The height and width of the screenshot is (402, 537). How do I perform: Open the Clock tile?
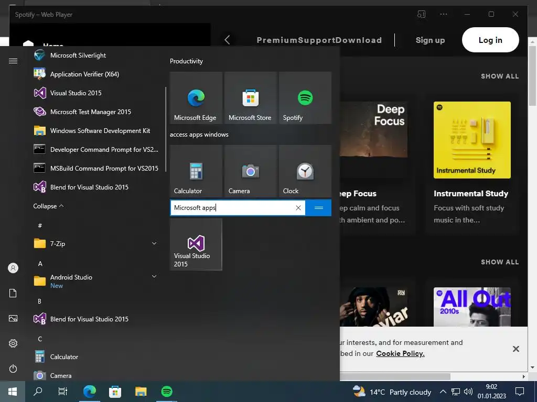[x=305, y=171]
